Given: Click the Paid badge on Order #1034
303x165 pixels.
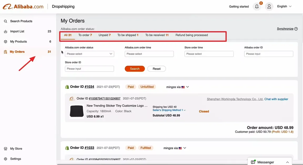Looking at the screenshot, I should [131, 87].
